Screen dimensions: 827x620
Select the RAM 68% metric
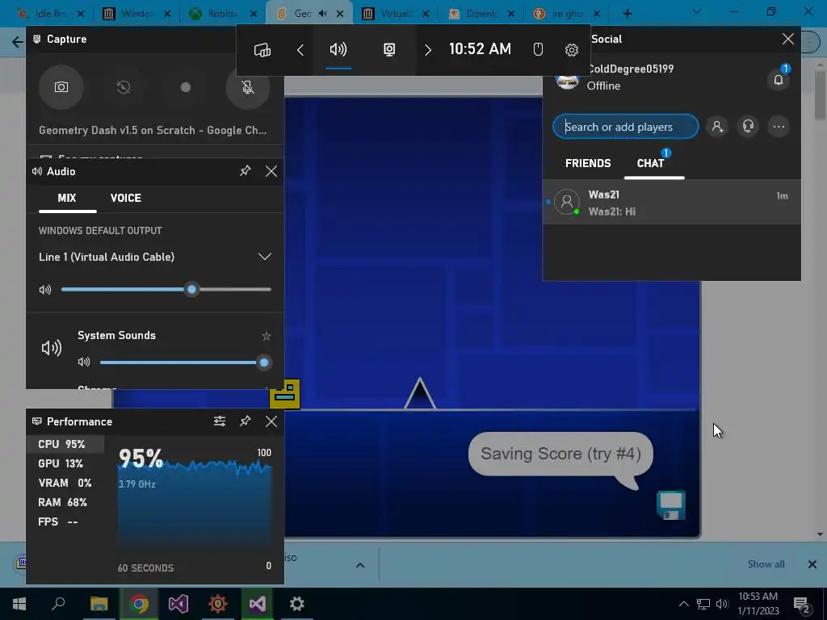coord(65,502)
